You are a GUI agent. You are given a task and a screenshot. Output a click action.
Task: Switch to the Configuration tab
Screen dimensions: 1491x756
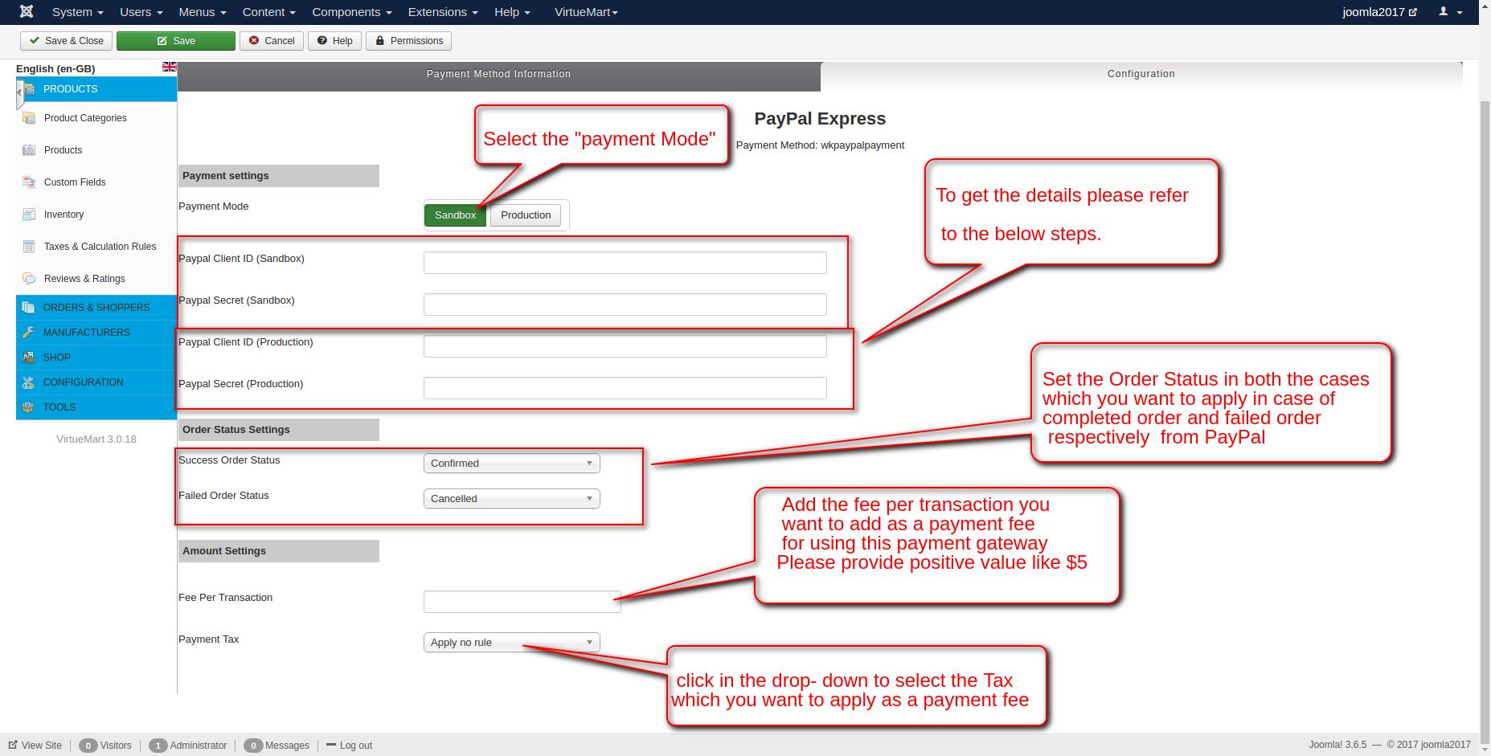tap(1141, 74)
